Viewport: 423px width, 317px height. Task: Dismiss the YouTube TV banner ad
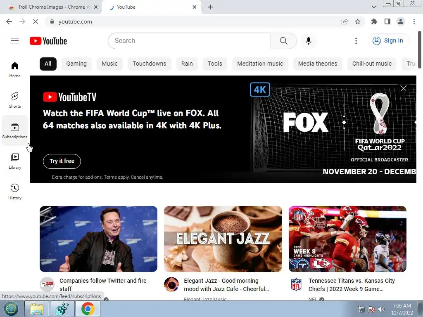[x=403, y=88]
